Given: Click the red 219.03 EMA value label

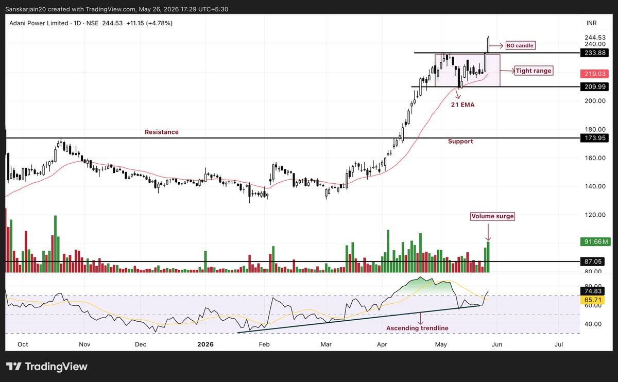Looking at the screenshot, I should tap(595, 74).
